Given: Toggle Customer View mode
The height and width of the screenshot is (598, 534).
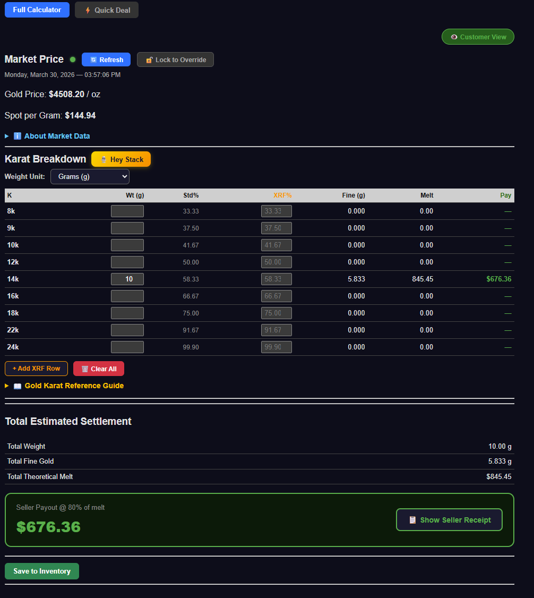Looking at the screenshot, I should 478,37.
